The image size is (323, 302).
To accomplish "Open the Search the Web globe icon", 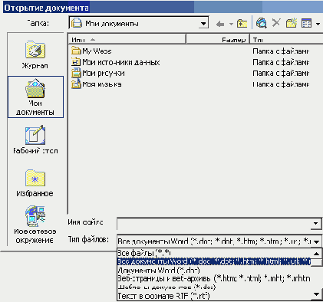I will pos(261,23).
